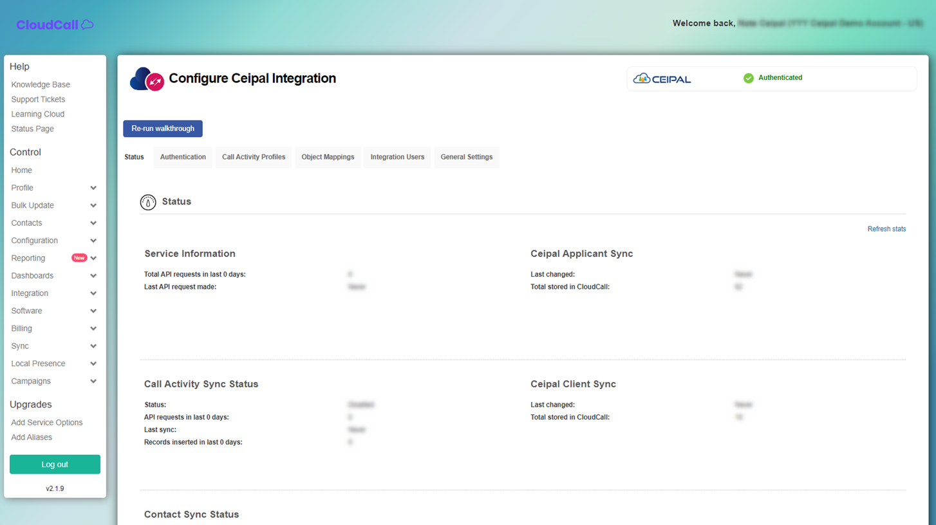Click the Ceipal Applicant Sync heading
This screenshot has width=936, height=525.
tap(582, 254)
